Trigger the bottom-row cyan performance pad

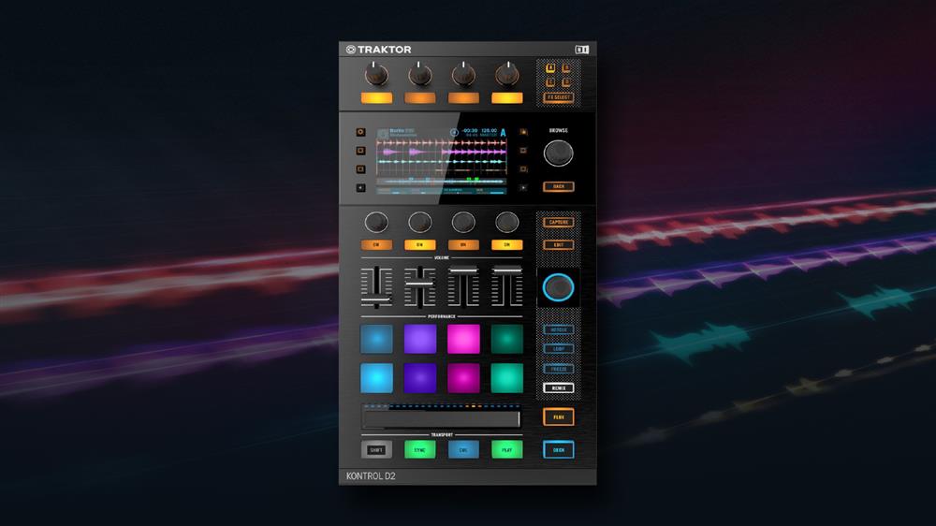pos(376,378)
